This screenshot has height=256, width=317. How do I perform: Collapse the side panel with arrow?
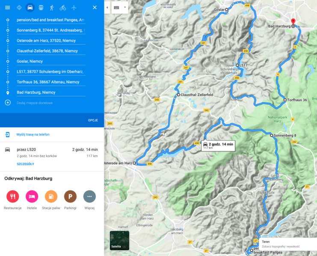point(107,7)
